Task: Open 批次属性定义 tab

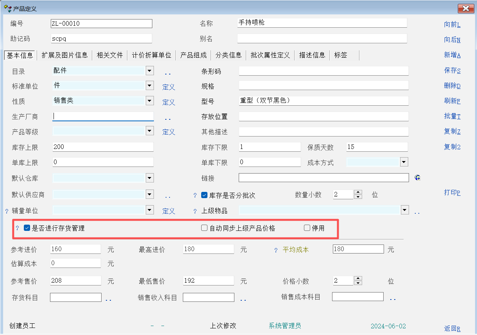Action: tap(270, 55)
